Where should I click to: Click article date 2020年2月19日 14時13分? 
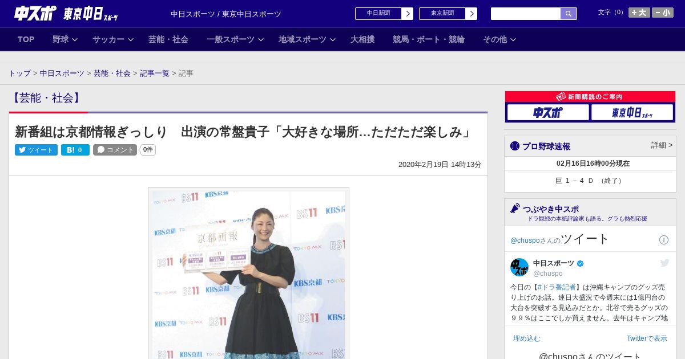[x=440, y=165]
